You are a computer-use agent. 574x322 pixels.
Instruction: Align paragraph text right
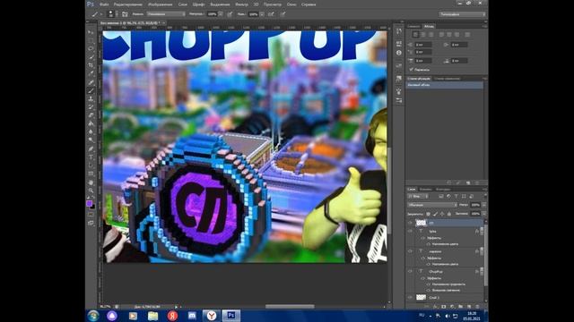430,34
